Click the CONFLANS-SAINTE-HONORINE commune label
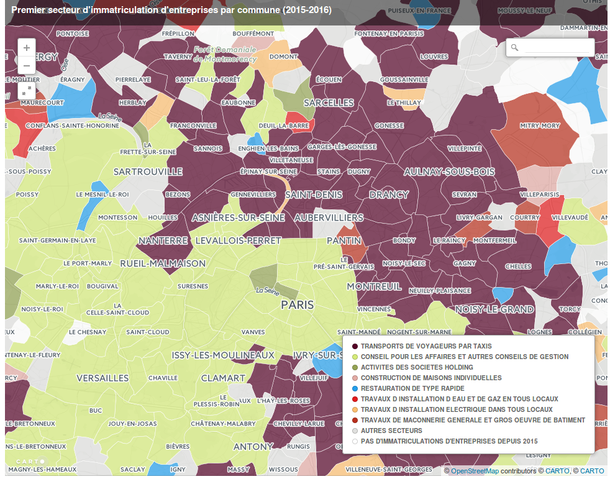The height and width of the screenshot is (479, 610). 72,125
